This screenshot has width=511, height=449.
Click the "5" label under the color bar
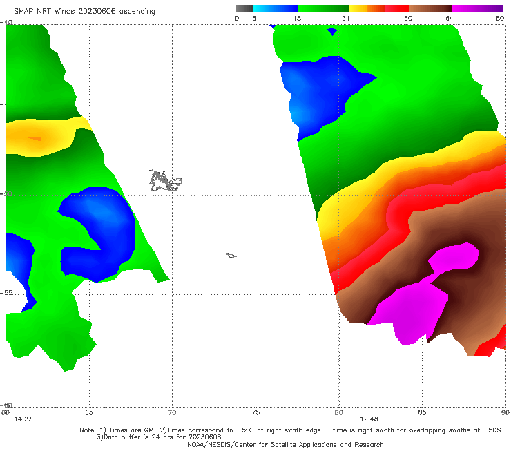(254, 19)
